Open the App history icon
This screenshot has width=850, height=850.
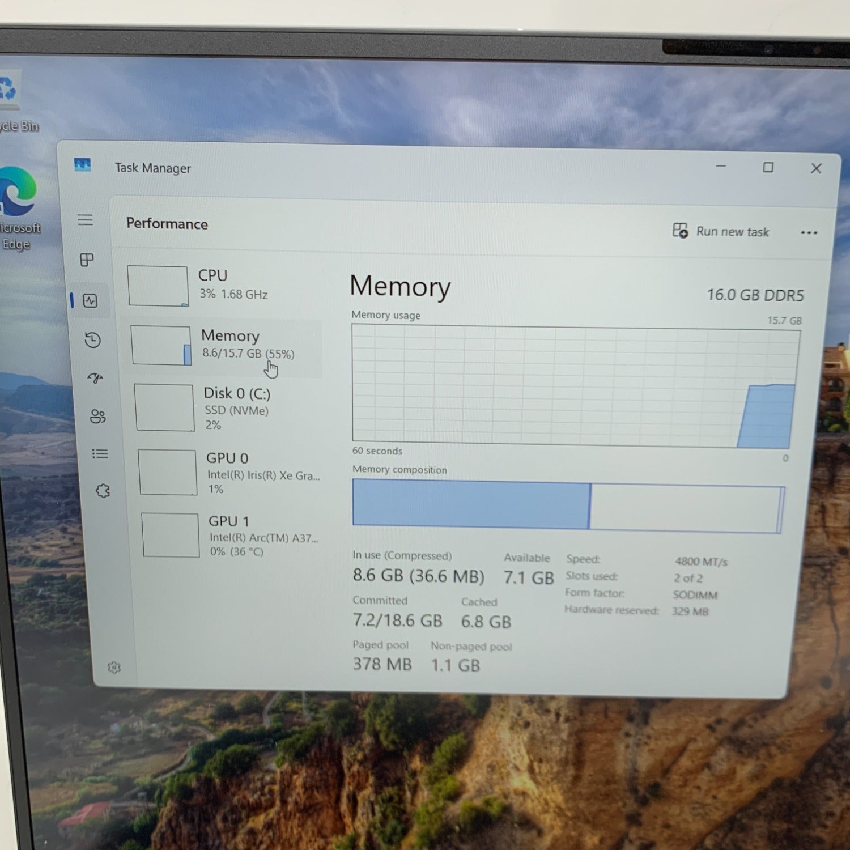coord(93,340)
